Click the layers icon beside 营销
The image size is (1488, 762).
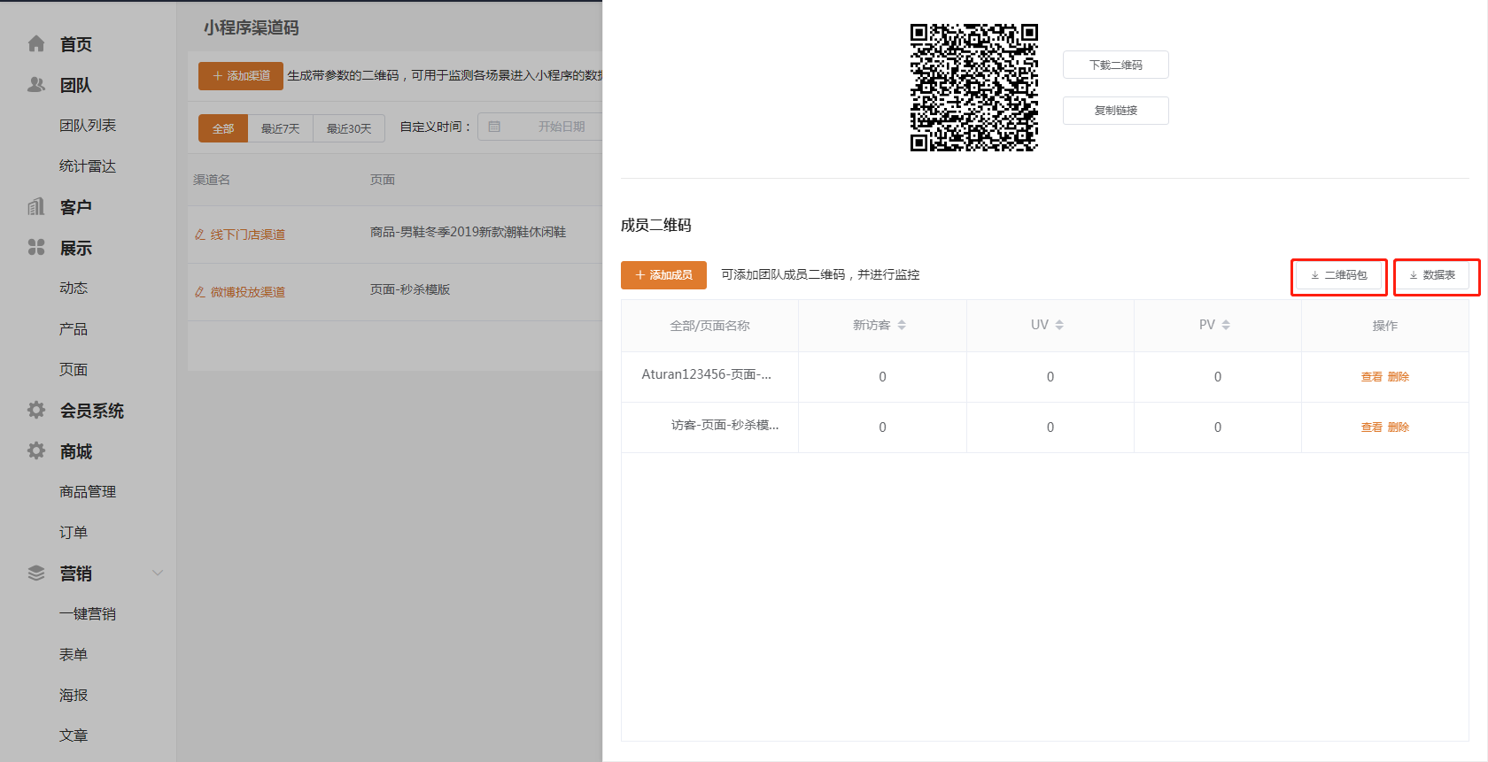[x=36, y=573]
